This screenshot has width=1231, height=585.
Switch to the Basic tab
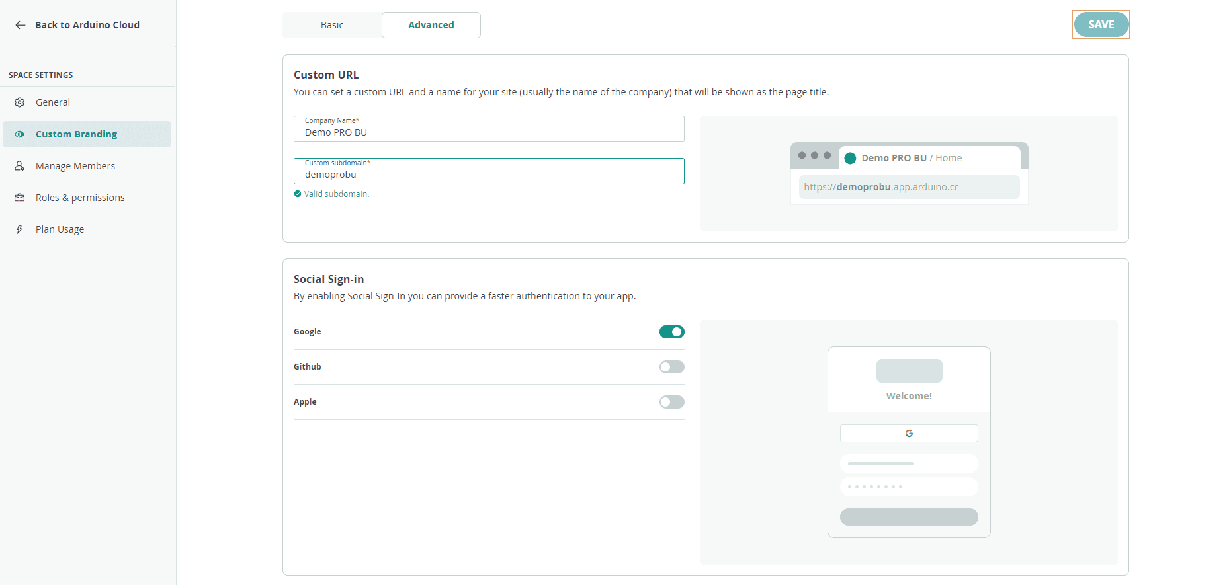click(x=332, y=25)
